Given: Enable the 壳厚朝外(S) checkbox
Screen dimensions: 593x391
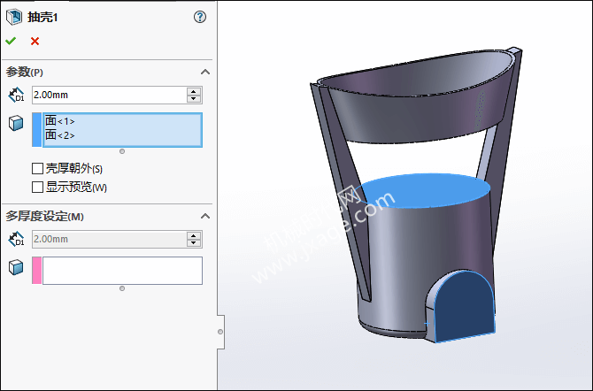Looking at the screenshot, I should pyautogui.click(x=37, y=168).
